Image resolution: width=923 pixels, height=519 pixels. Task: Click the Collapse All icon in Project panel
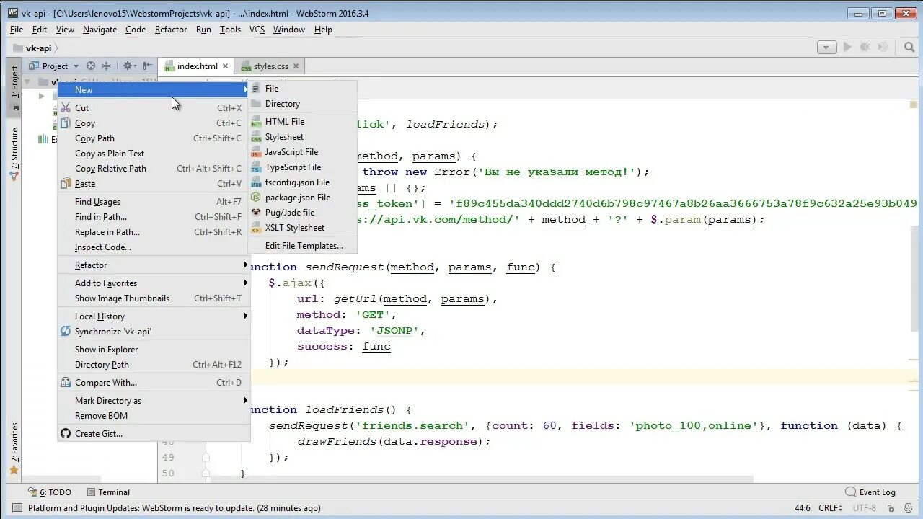[x=106, y=66]
